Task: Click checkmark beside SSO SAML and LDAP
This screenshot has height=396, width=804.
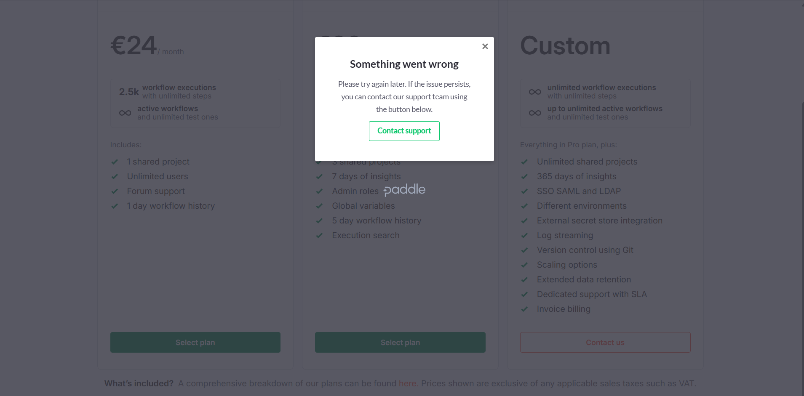Action: coord(524,191)
